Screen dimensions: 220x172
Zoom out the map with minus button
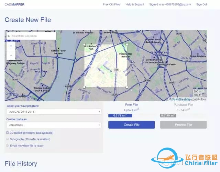[x=11, y=55]
